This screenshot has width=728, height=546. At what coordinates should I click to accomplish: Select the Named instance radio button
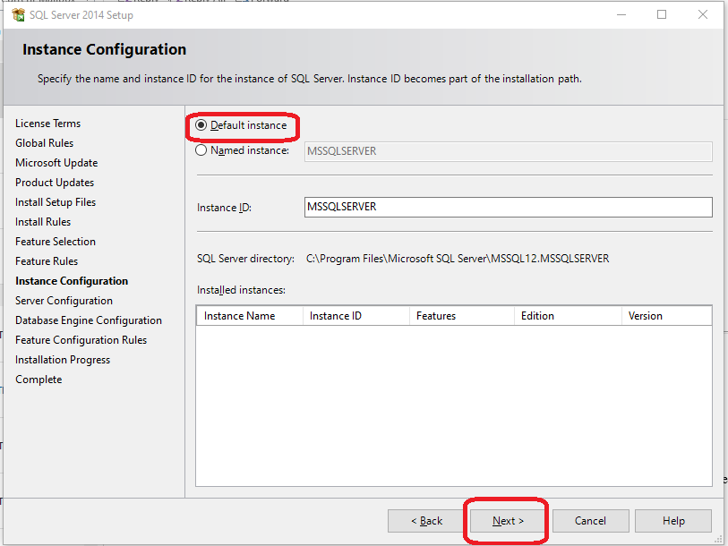pyautogui.click(x=204, y=150)
